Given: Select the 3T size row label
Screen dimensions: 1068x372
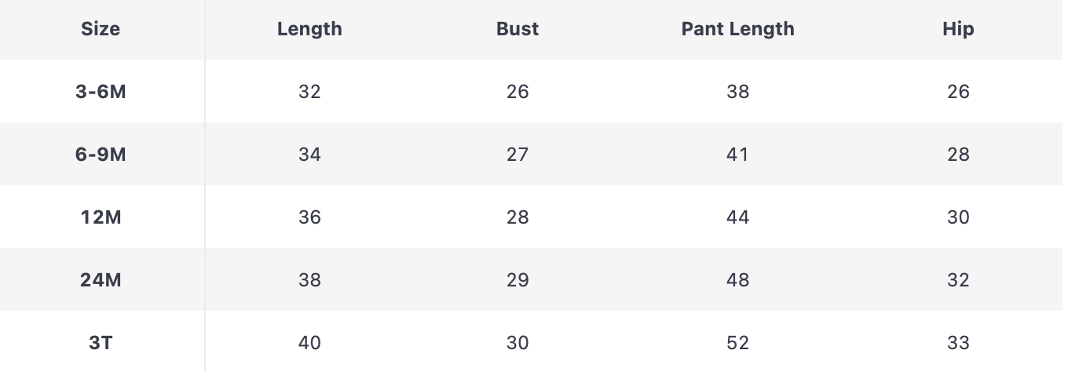Looking at the screenshot, I should click(101, 343).
